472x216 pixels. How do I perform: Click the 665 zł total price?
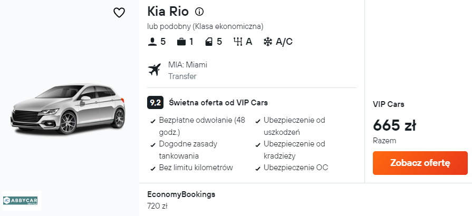394,125
